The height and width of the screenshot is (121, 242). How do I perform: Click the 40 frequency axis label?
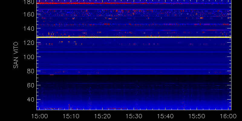click(x=31, y=100)
